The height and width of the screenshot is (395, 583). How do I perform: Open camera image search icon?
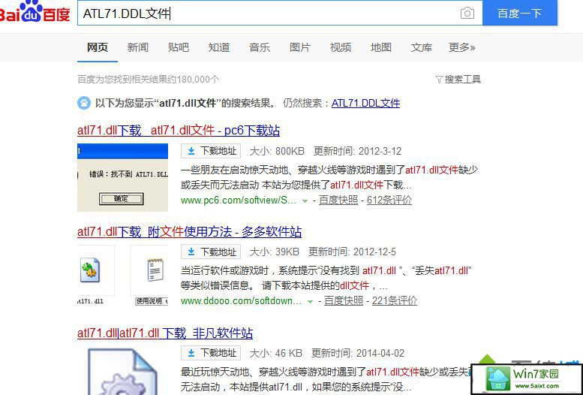[x=467, y=14]
